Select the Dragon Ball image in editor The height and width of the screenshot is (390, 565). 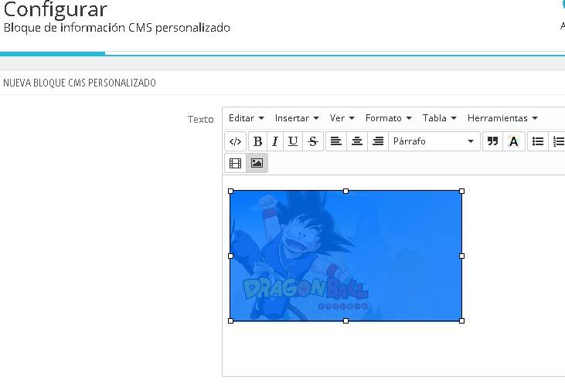[x=346, y=256]
